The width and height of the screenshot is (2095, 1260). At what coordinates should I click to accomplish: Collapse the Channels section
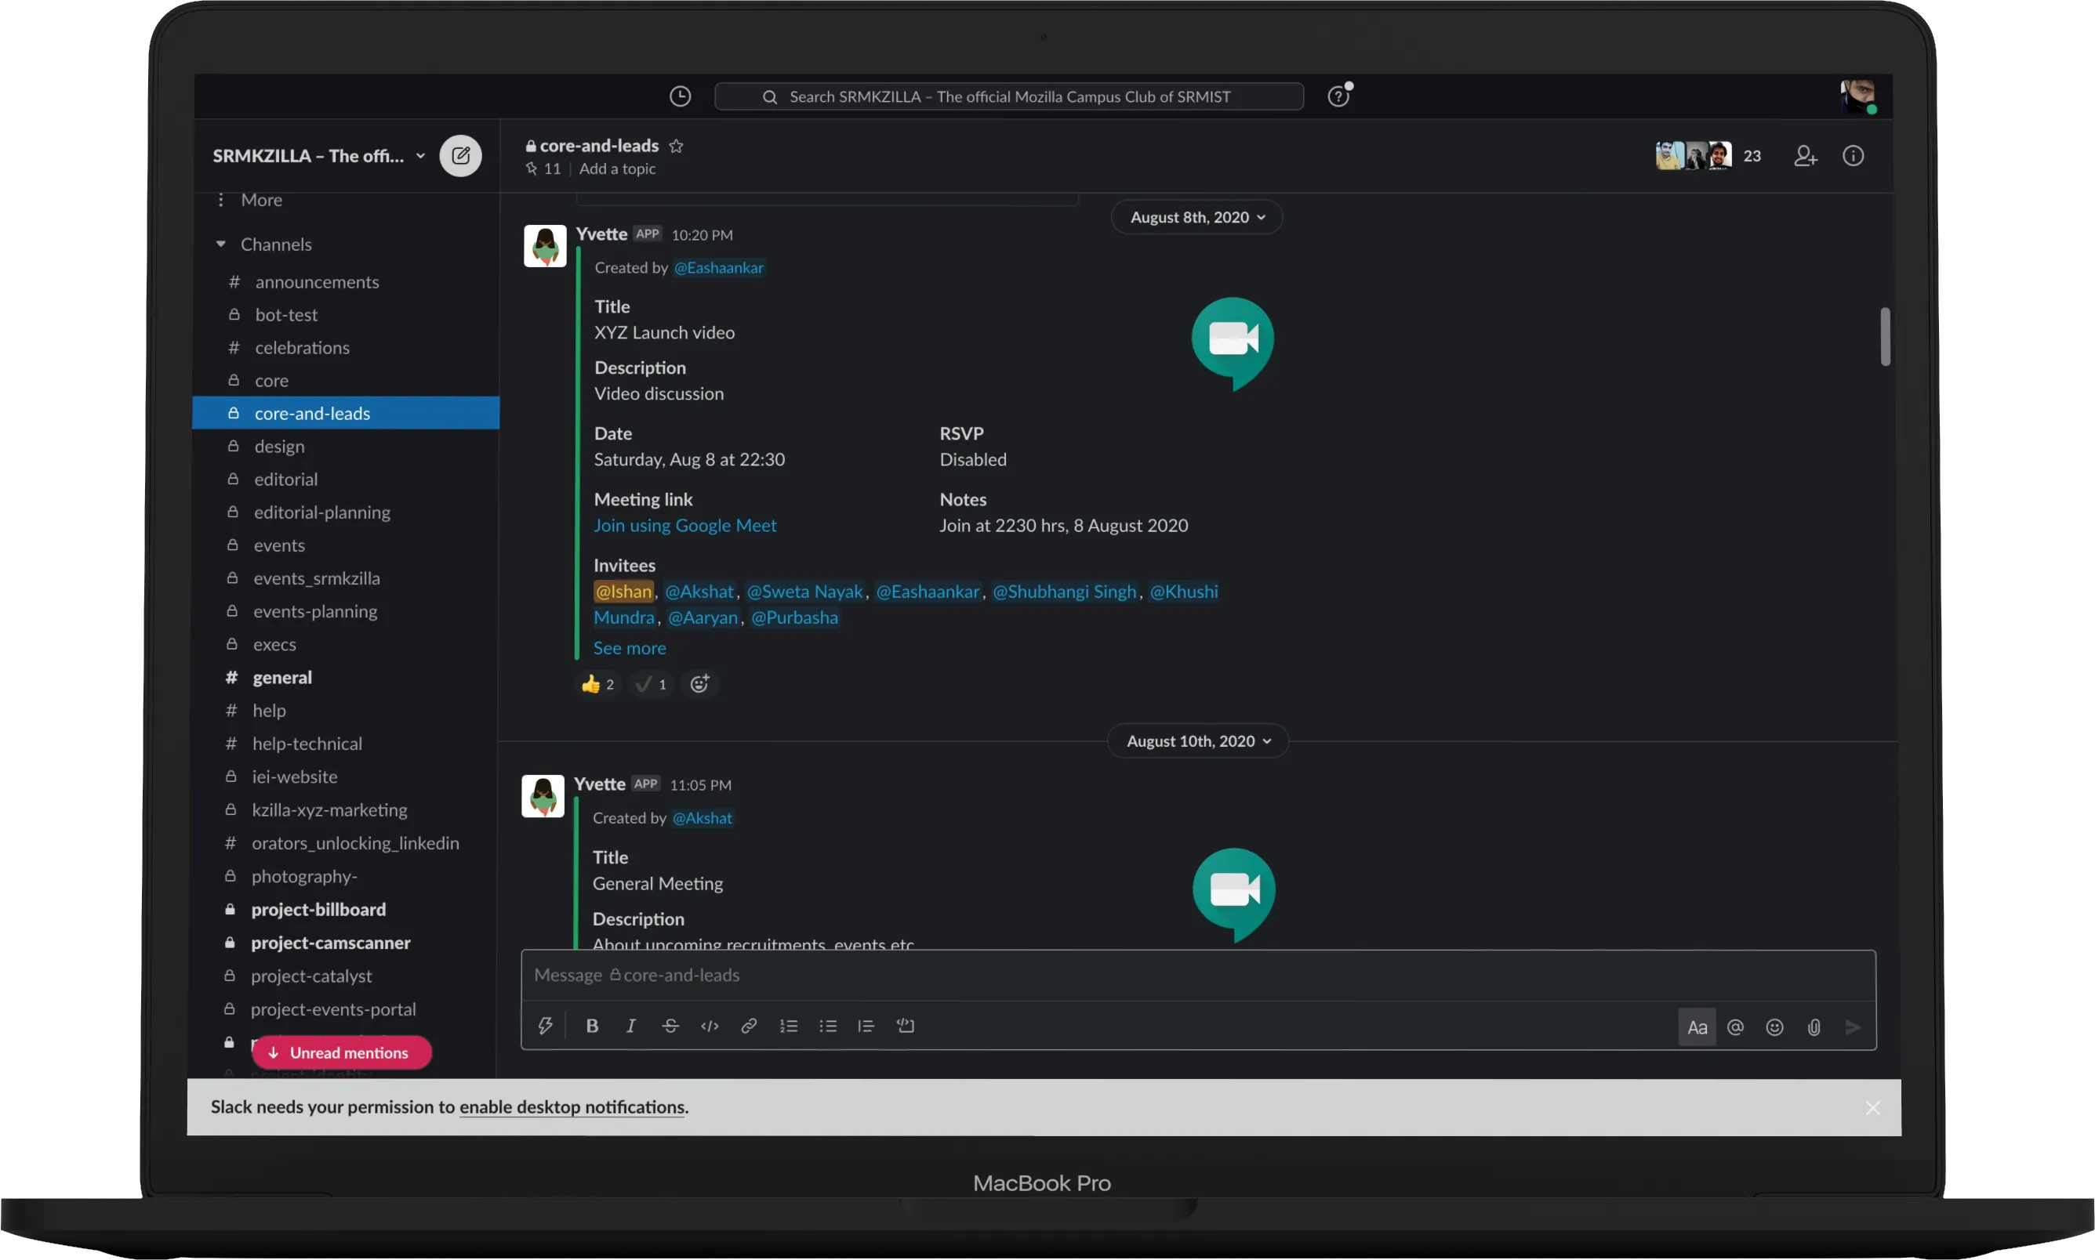221,244
